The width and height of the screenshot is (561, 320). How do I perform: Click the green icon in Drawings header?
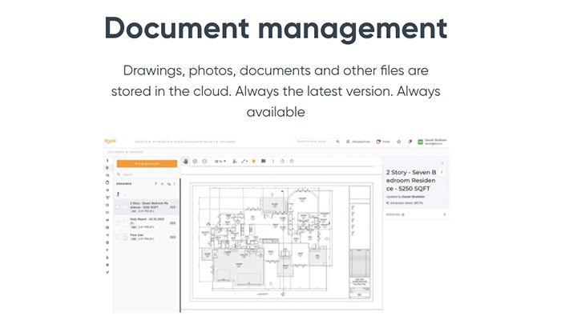point(169,184)
